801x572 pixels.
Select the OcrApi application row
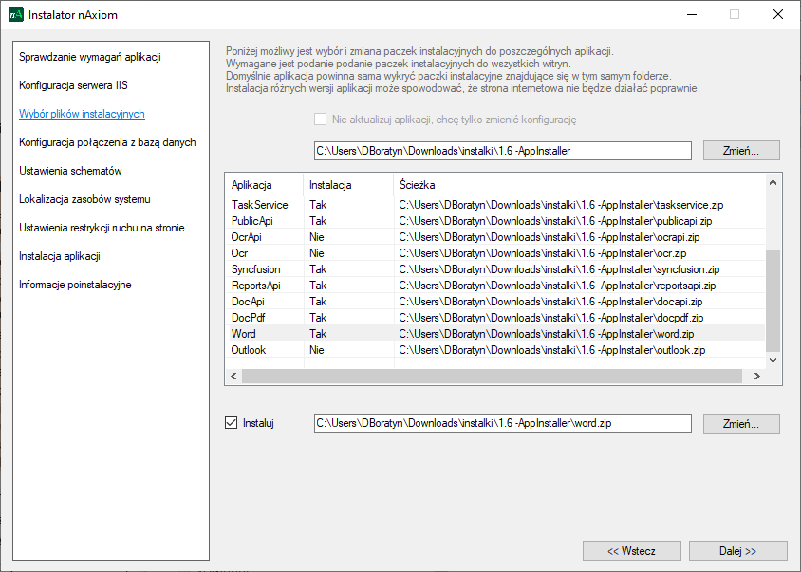pyautogui.click(x=247, y=237)
